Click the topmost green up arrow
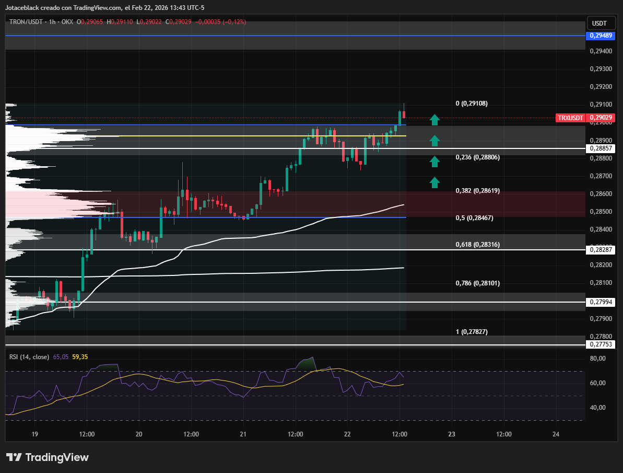This screenshot has height=473, width=623. pos(434,120)
